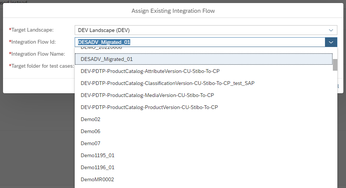This screenshot has width=346, height=188.
Task: Click the Target Landscape field label
Action: point(32,30)
